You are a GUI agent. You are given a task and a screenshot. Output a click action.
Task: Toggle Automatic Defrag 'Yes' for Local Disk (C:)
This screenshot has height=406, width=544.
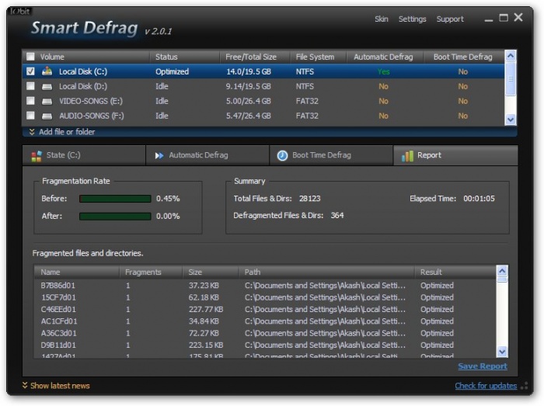tap(383, 71)
